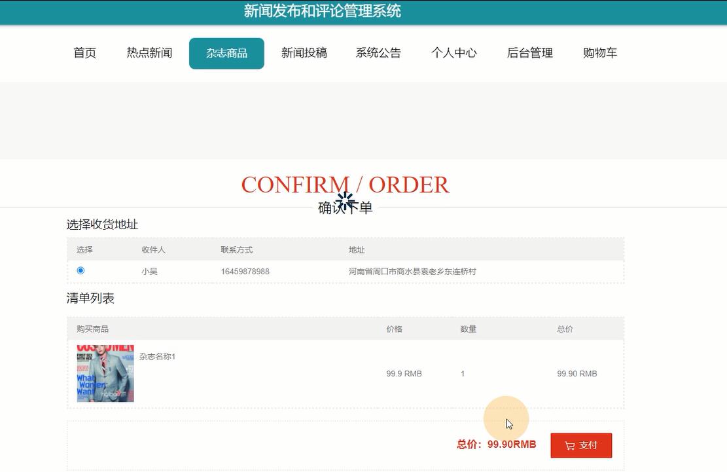Open 系统公告 system announcements

click(x=378, y=53)
